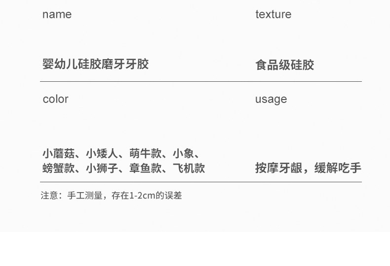Click the "name" heading label

pyautogui.click(x=57, y=15)
